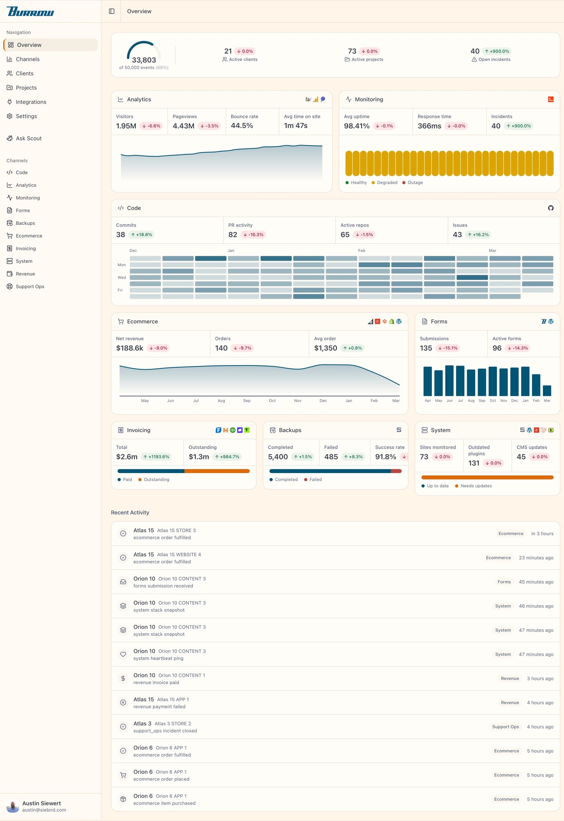
Task: Click the Forms document icon in sidebar
Action: point(10,210)
